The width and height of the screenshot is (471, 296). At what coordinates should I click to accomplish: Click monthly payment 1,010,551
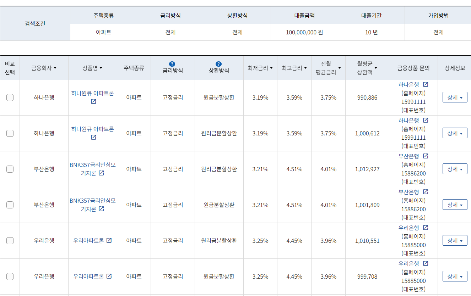pyautogui.click(x=367, y=241)
